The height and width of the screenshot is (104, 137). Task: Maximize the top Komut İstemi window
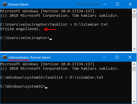point(117,4)
